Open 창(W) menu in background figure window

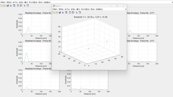tap(40, 2)
